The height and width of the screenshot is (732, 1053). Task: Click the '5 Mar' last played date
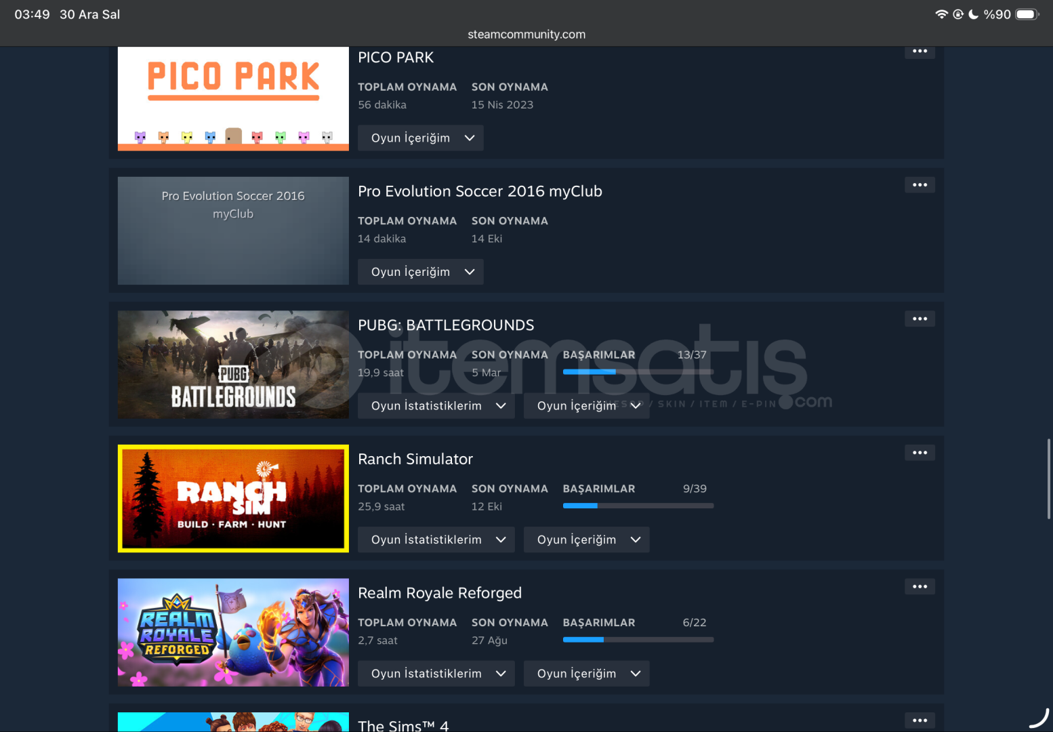pyautogui.click(x=486, y=372)
